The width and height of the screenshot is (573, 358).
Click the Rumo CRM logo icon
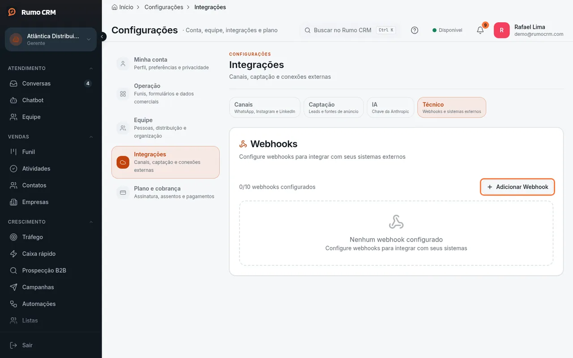(12, 12)
